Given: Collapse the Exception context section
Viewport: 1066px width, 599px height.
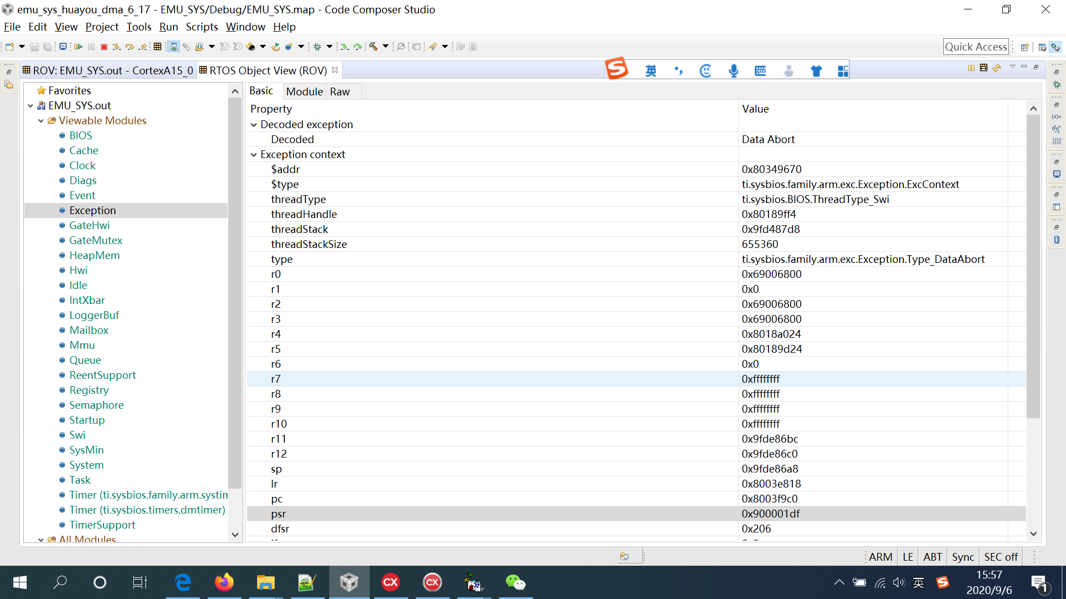Looking at the screenshot, I should [x=254, y=154].
